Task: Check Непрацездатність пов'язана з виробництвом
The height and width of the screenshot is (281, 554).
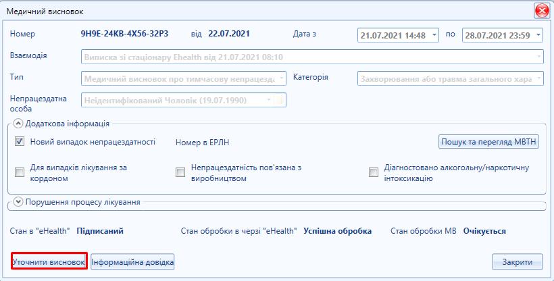Action: [x=180, y=172]
